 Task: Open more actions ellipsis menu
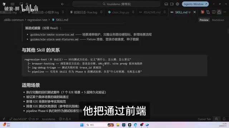(225, 12)
